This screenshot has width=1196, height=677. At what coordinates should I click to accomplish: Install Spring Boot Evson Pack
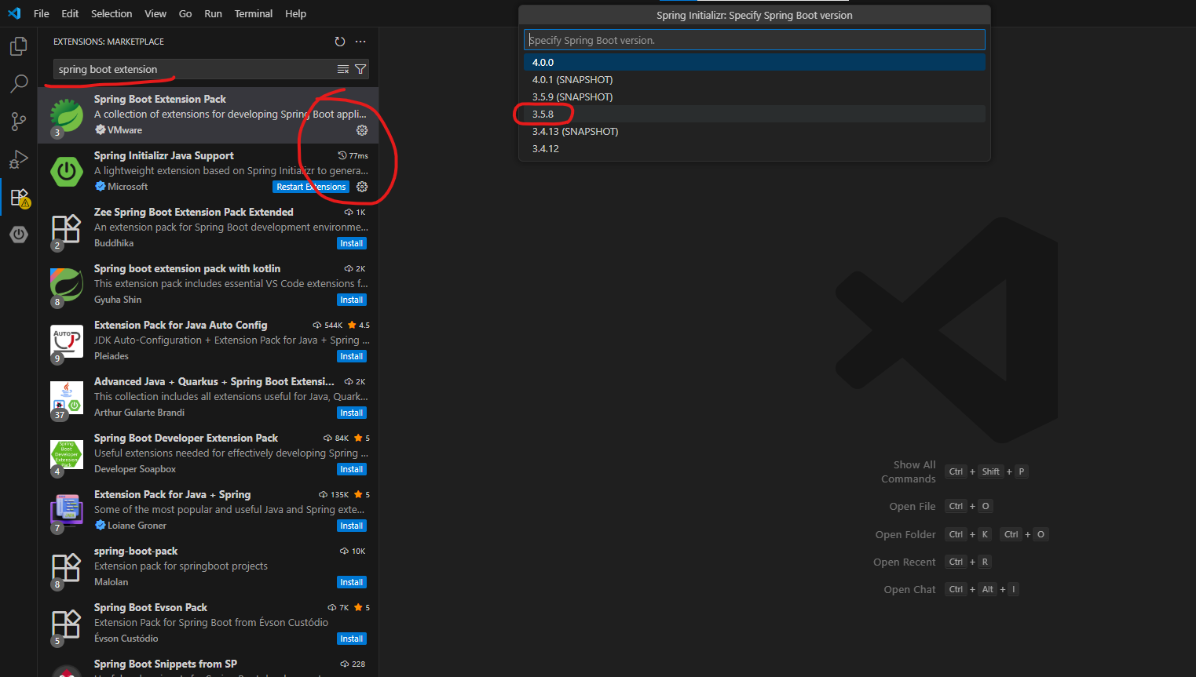(x=352, y=639)
